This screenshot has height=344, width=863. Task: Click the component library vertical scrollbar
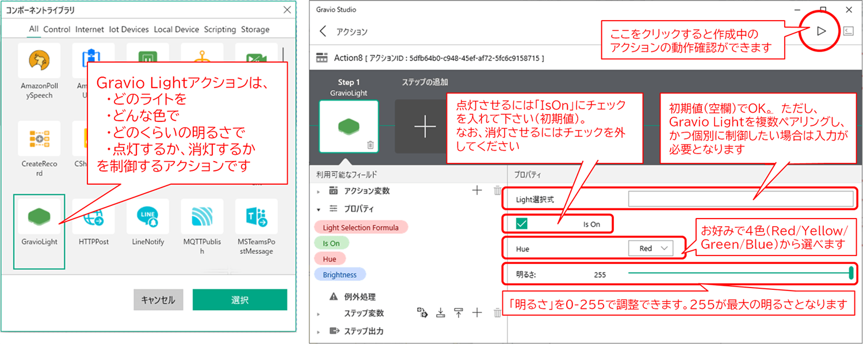point(282,55)
